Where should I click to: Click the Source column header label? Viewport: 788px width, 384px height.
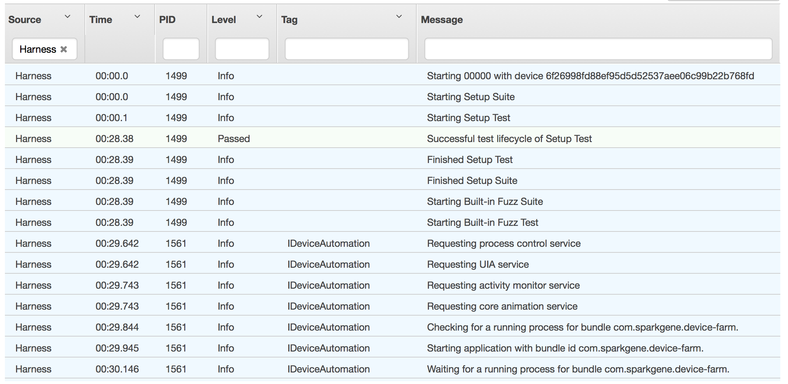pos(25,20)
